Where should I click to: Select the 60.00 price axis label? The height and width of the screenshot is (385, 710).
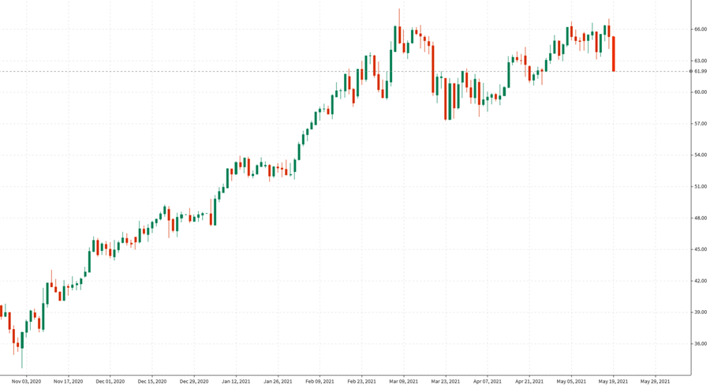click(x=701, y=92)
